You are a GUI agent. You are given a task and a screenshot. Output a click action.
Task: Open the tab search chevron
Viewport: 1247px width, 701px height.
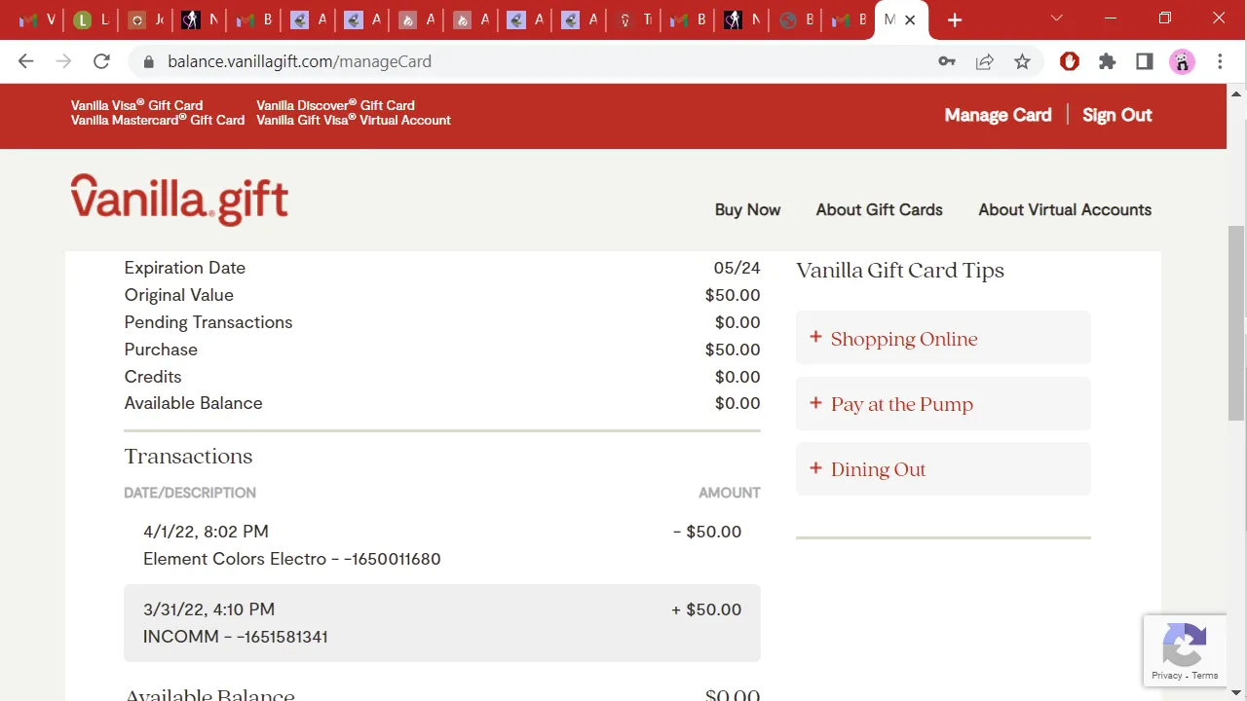1057,18
